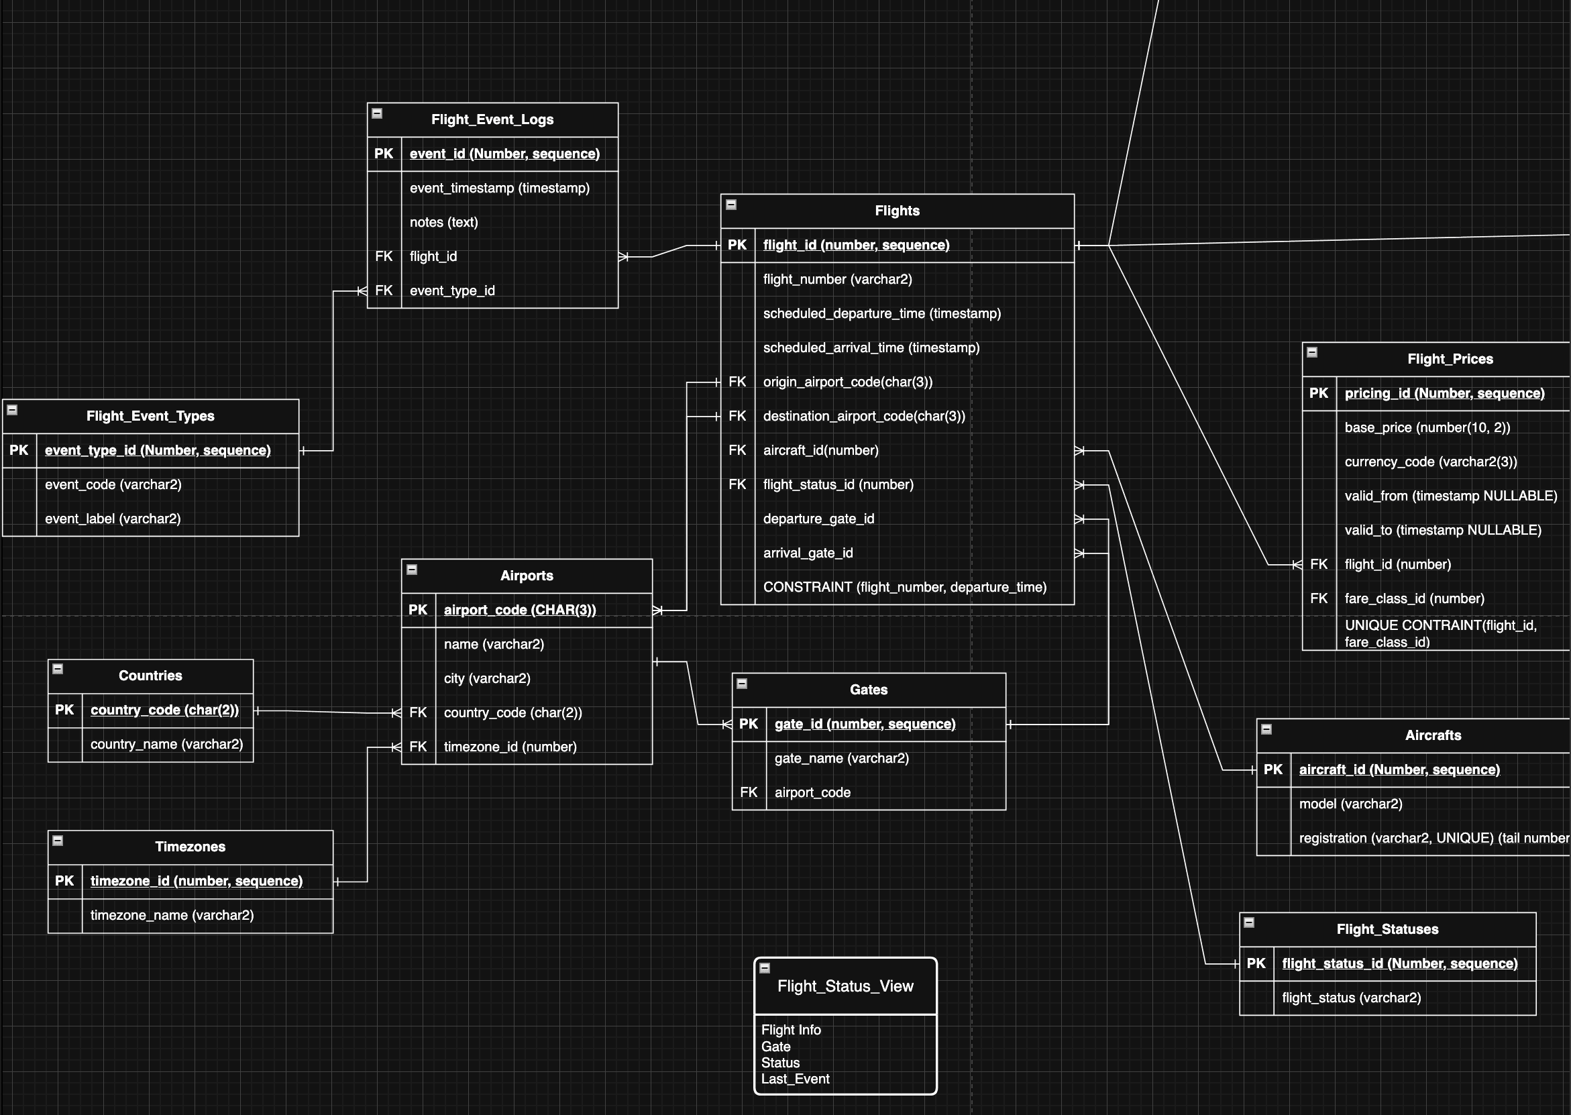Collapse the Flight_Status_View element
Viewport: 1571px width, 1115px height.
point(765,967)
